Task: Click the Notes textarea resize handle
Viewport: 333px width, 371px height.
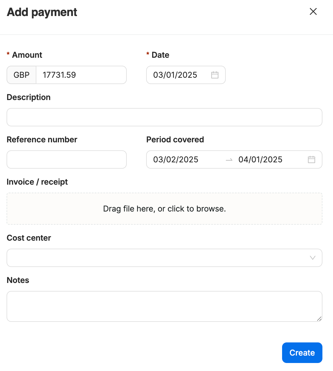Action: click(319, 319)
